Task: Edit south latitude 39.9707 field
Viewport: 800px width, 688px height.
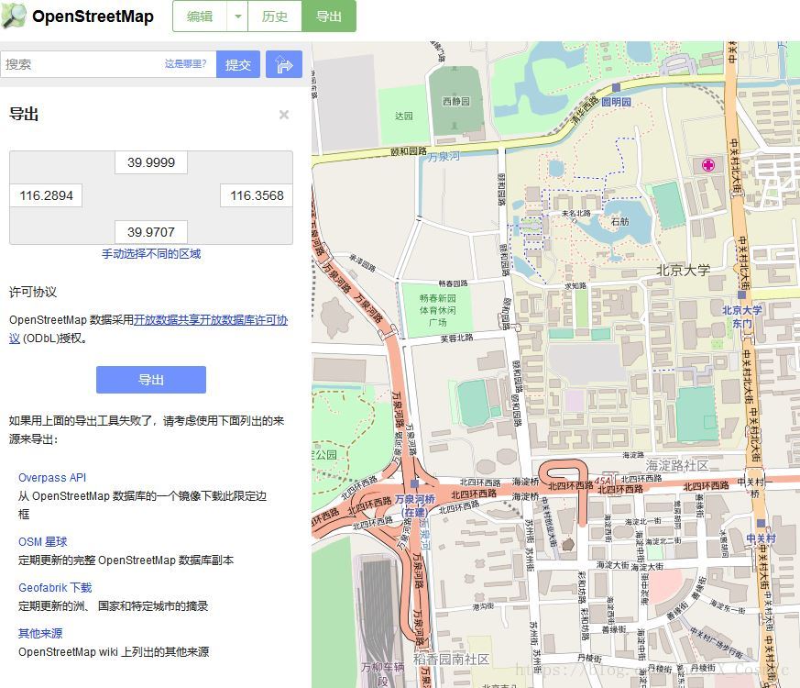Action: (x=151, y=232)
